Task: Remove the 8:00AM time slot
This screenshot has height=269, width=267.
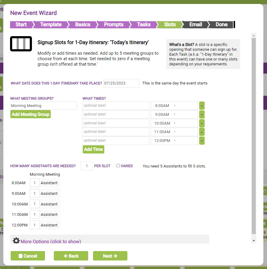Action: (x=202, y=105)
